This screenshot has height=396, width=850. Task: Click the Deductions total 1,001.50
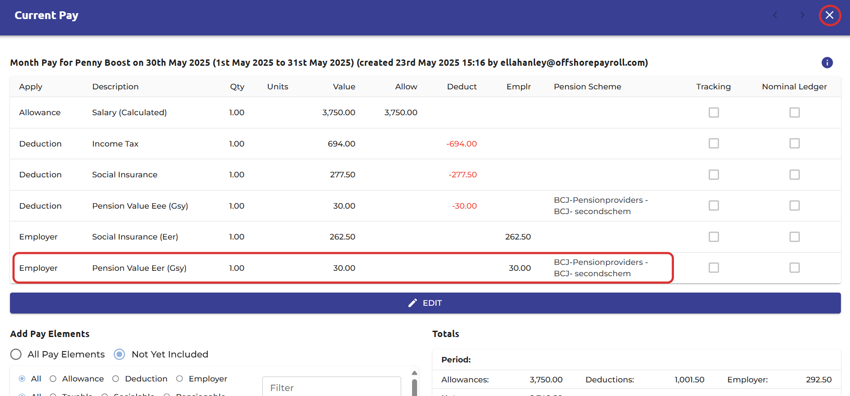[689, 380]
